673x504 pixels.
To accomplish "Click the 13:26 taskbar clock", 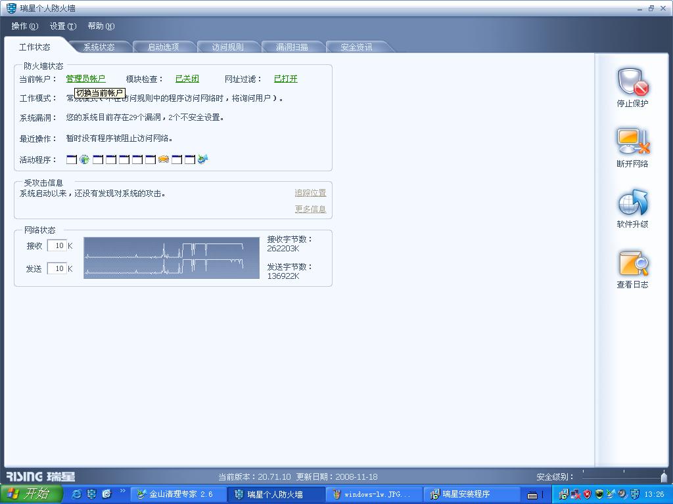I will 654,495.
